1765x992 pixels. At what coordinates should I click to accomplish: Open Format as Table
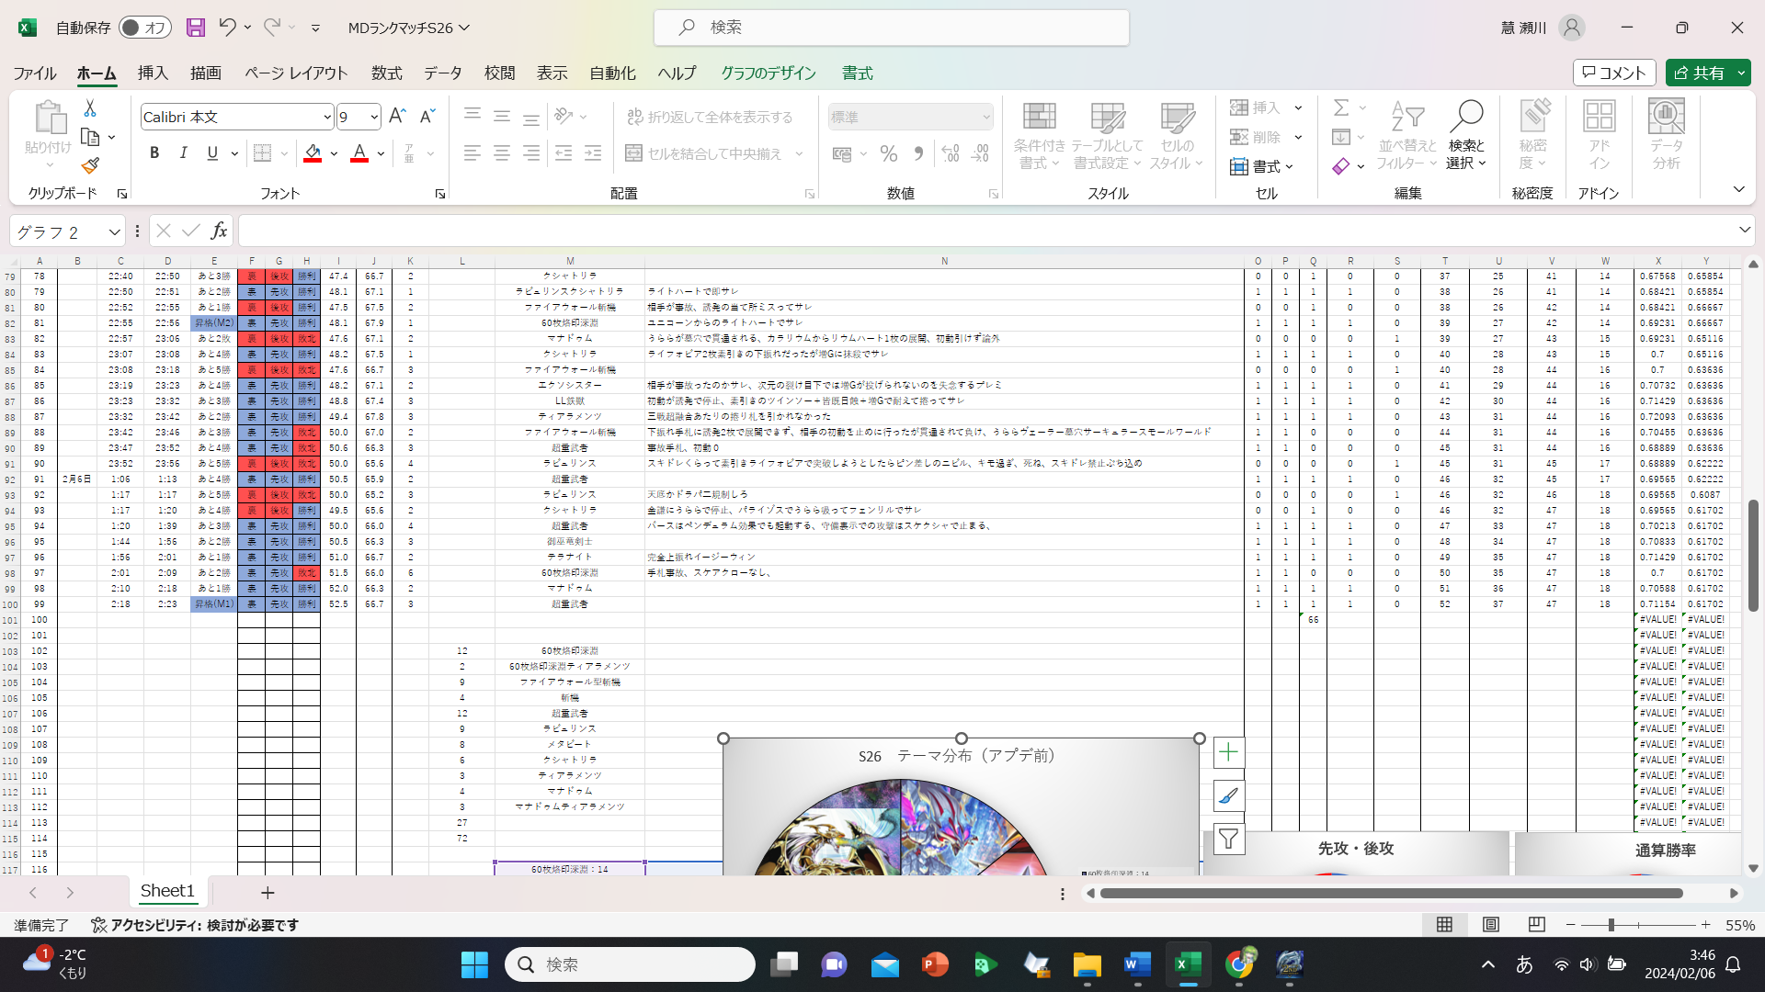(x=1107, y=135)
